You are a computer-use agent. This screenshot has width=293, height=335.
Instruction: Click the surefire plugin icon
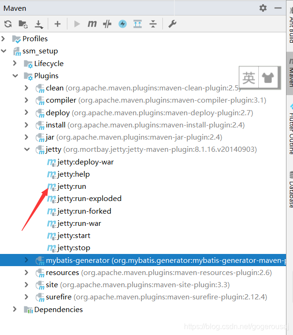click(x=40, y=298)
